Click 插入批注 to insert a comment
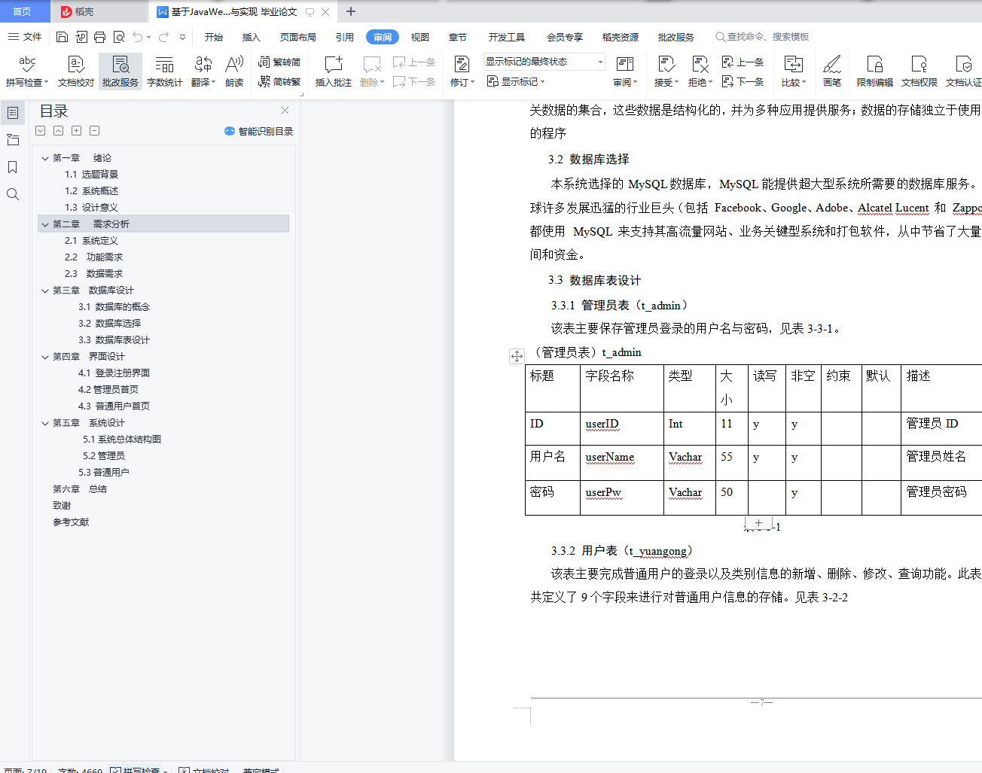Screen dimensions: 982x773 (x=334, y=72)
